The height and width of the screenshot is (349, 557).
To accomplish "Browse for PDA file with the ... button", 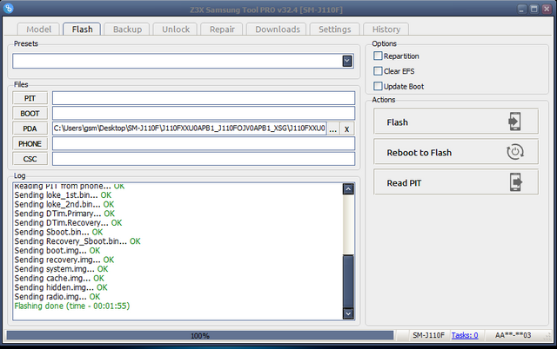I will 332,129.
